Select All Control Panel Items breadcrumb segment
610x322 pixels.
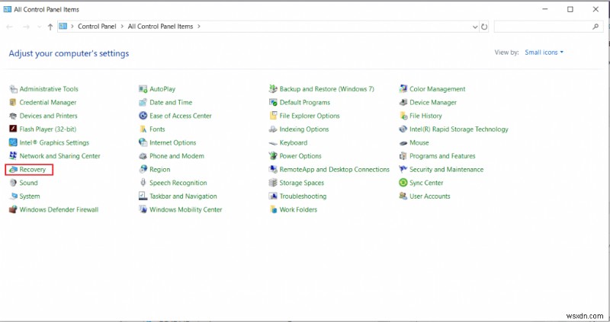[161, 27]
